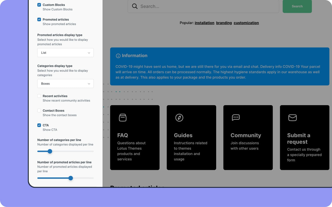
Task: Click the 'Show promoted articles' description text
Action: (x=59, y=24)
